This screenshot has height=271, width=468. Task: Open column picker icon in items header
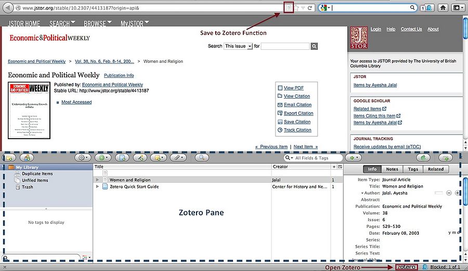(x=340, y=167)
